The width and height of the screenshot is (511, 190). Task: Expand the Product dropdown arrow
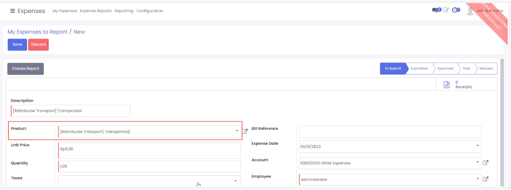[237, 131]
